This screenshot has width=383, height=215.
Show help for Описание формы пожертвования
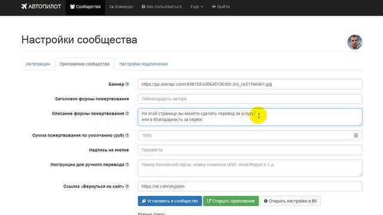(x=127, y=113)
